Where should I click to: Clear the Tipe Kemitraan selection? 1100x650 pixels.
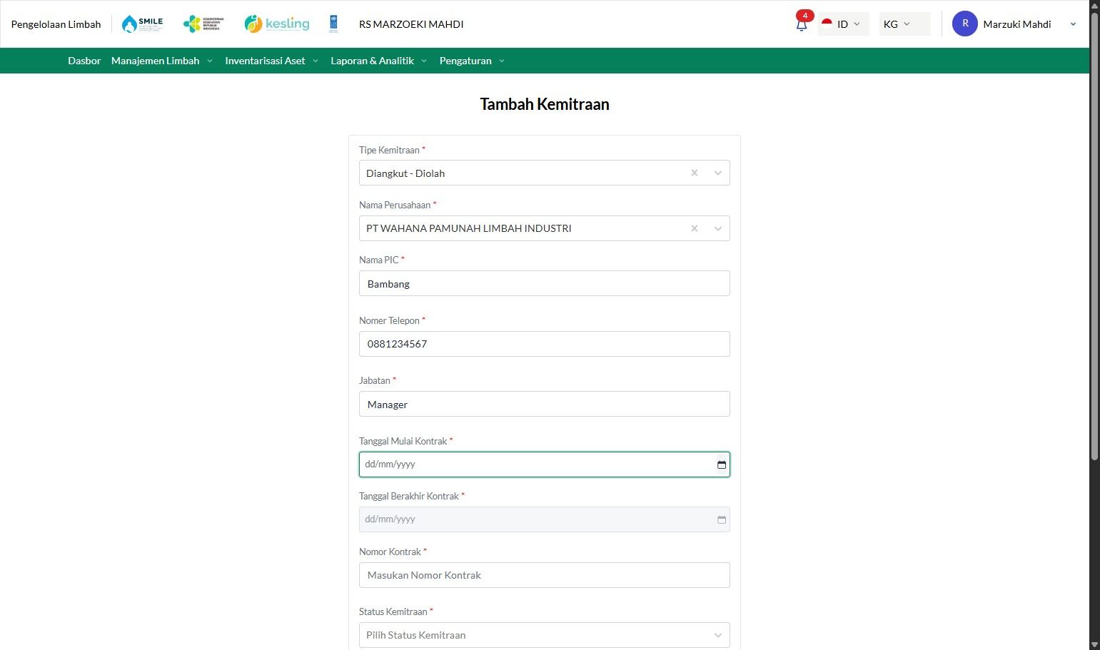coord(695,173)
